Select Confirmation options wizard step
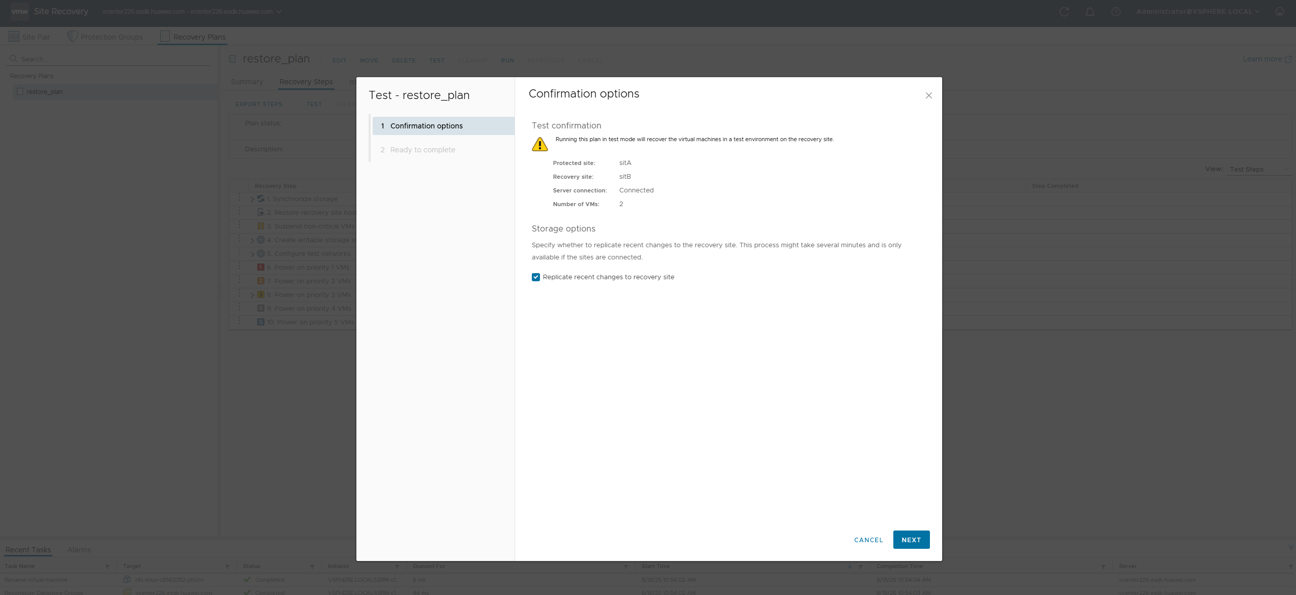Viewport: 1296px width, 595px height. pos(443,126)
